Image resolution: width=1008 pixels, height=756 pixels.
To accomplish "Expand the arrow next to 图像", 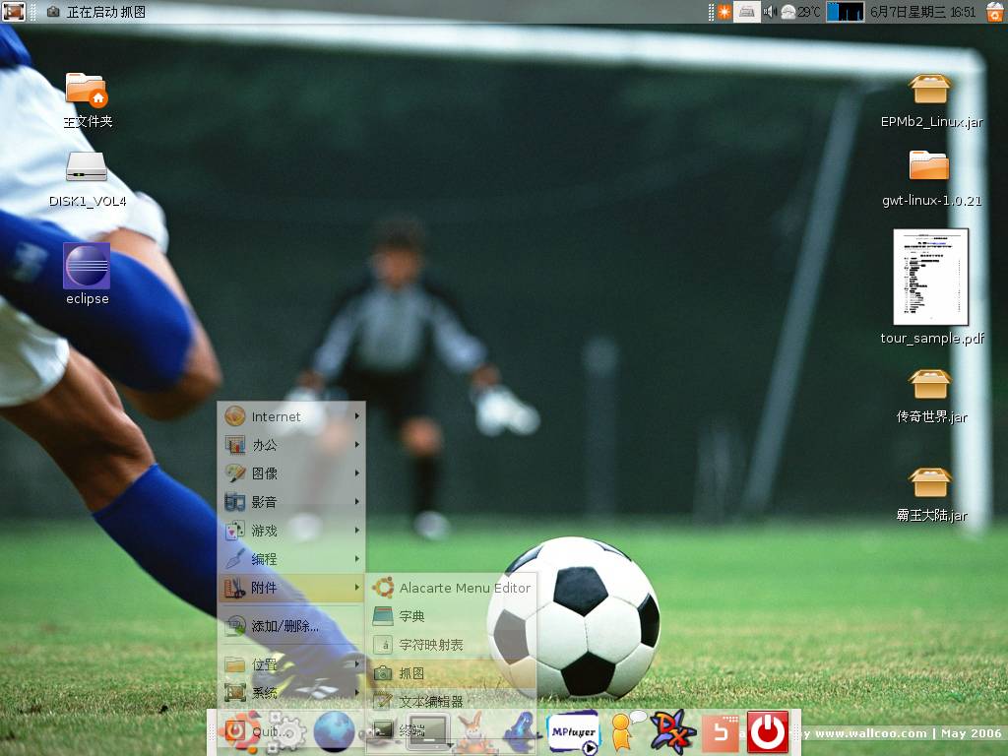I will 356,473.
